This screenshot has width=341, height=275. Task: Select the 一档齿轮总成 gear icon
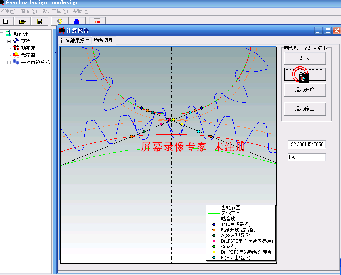[16, 62]
